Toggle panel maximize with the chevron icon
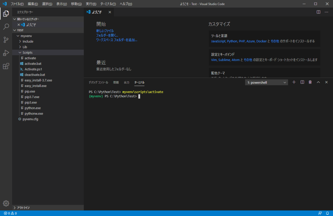The width and height of the screenshot is (333, 216). click(318, 82)
